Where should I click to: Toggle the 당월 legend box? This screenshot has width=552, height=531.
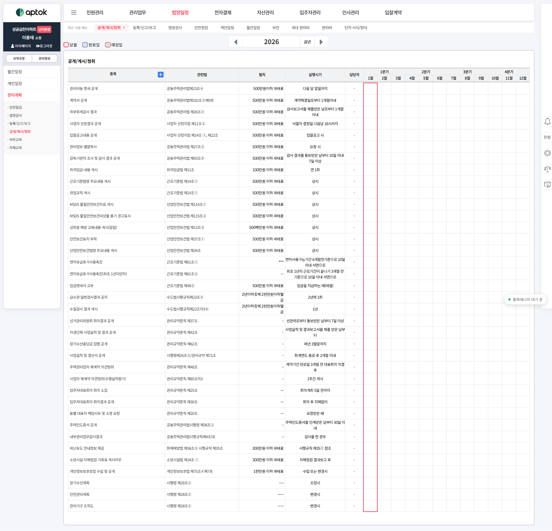tap(66, 45)
